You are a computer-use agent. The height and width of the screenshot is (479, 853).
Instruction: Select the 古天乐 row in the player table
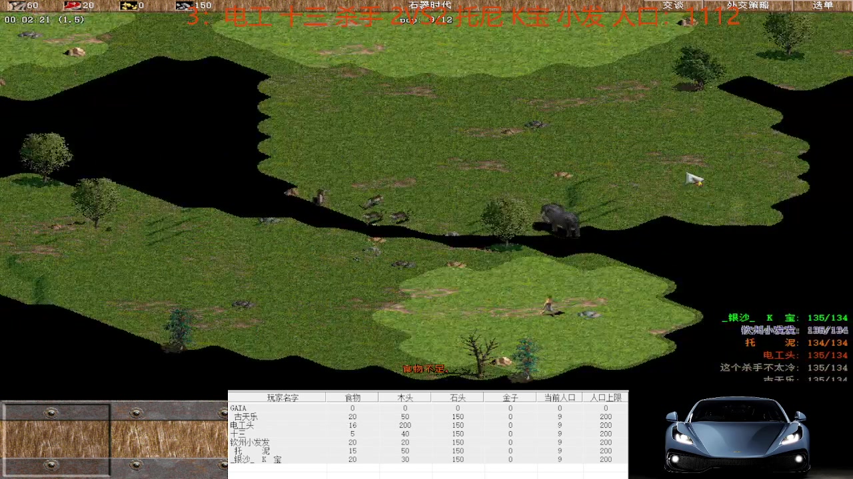click(x=428, y=416)
